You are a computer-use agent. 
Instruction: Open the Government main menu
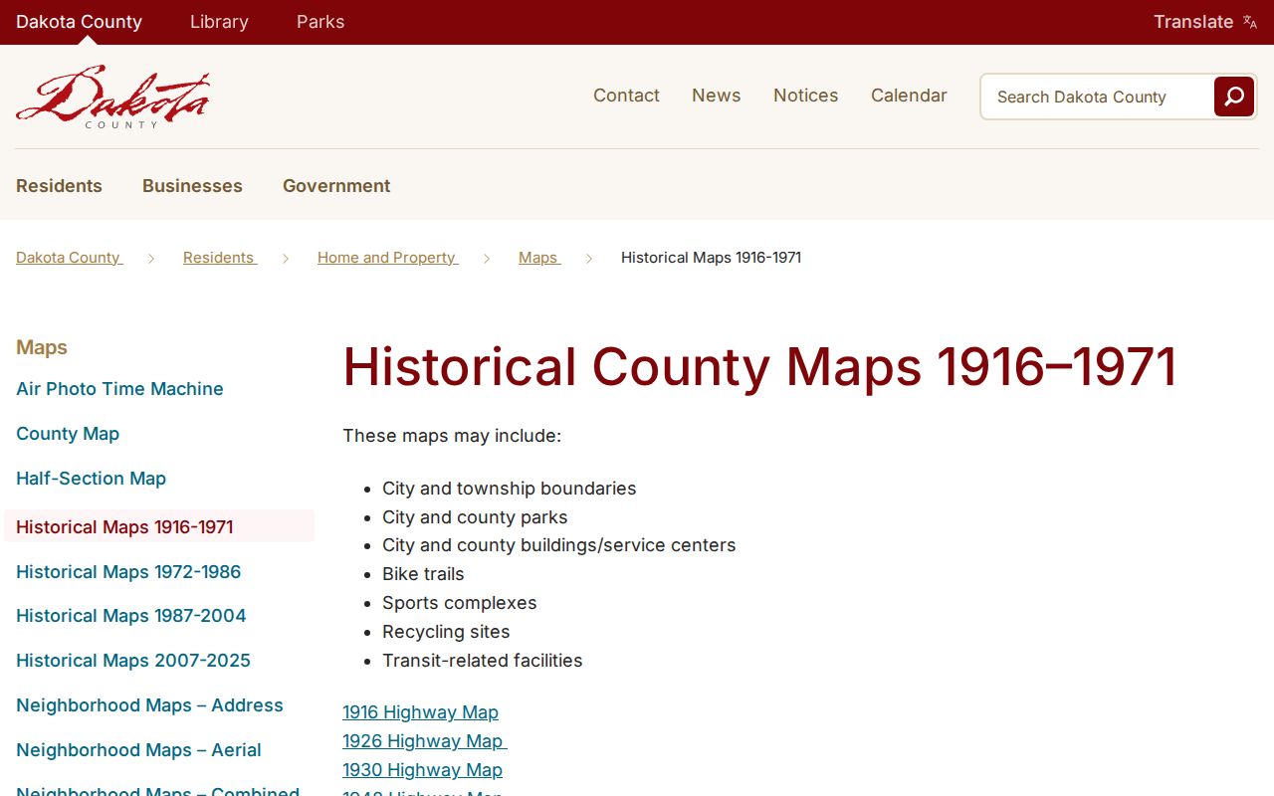point(336,186)
